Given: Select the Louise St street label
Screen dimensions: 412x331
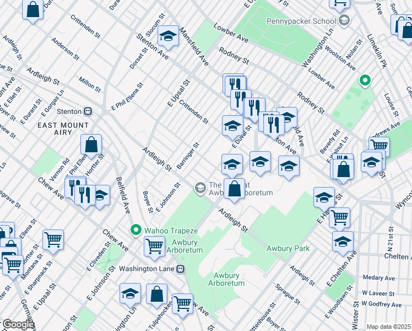Looking at the screenshot, I should coord(391,105).
